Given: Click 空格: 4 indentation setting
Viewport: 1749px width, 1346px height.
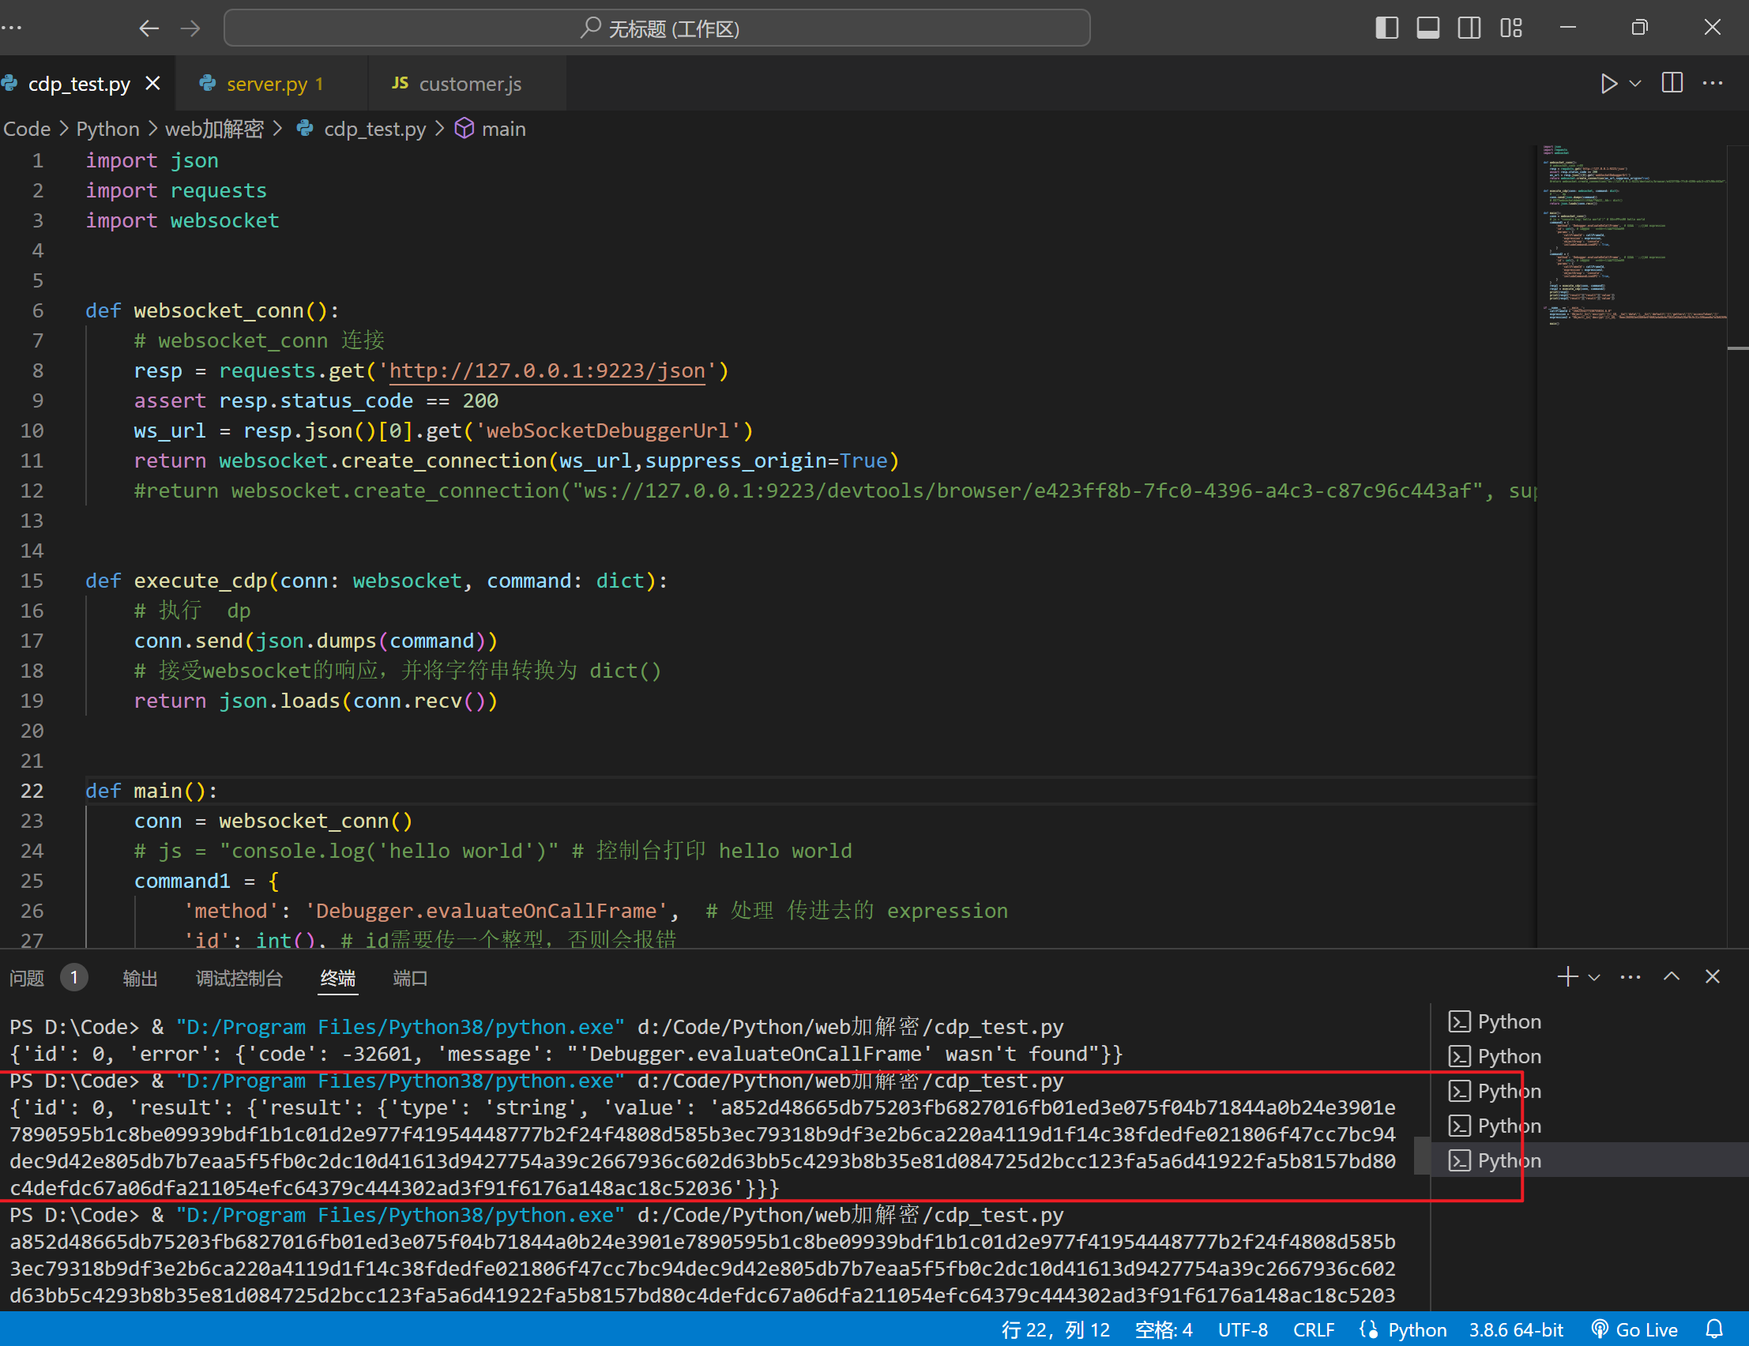Looking at the screenshot, I should [x=1163, y=1330].
